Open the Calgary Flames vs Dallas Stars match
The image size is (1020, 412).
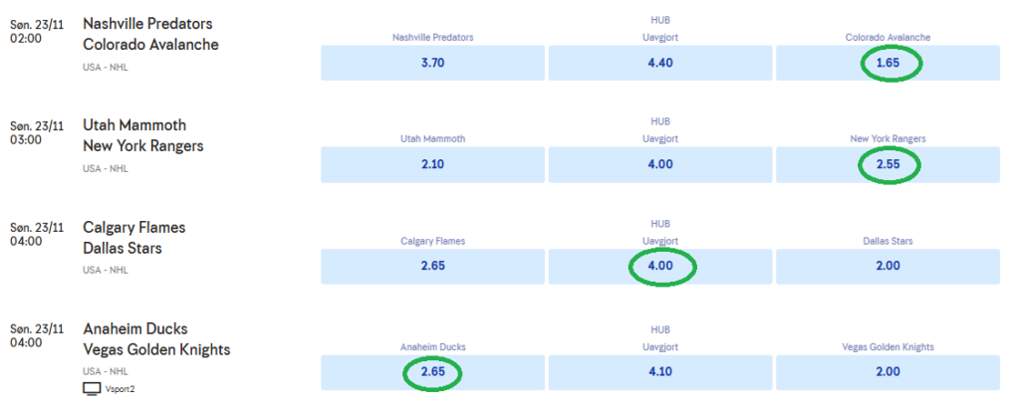pyautogui.click(x=133, y=237)
